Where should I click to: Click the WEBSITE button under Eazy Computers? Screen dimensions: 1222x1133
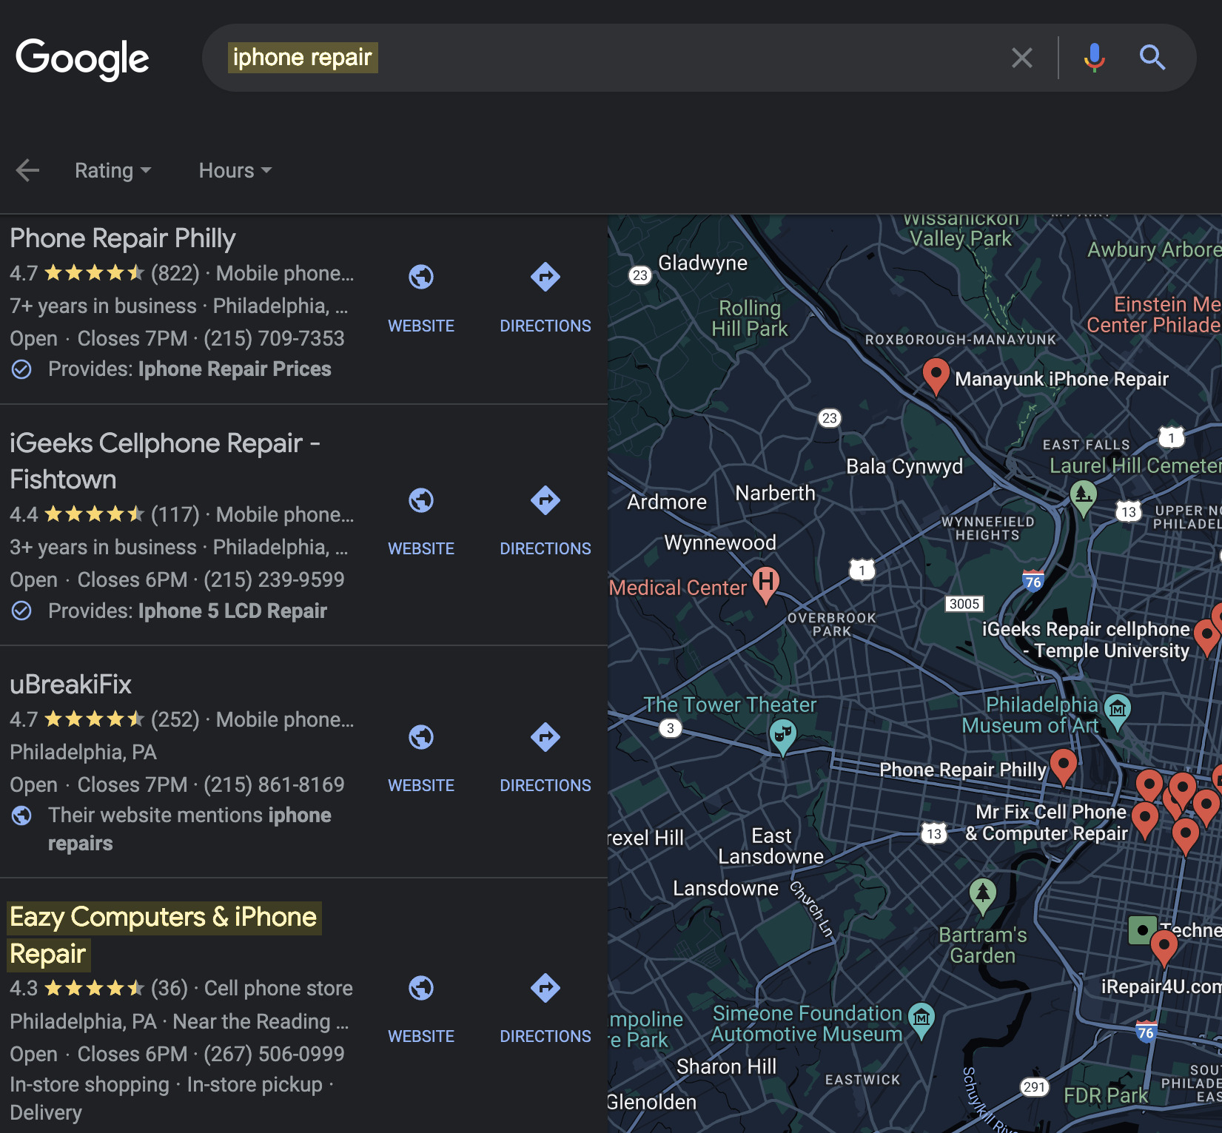pos(420,1035)
